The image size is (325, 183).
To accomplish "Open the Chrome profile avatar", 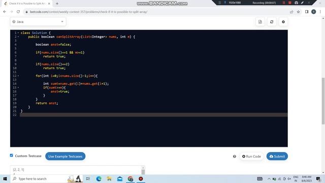I will (x=314, y=12).
